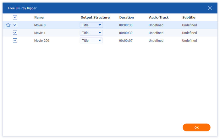220x139 pixels.
Task: Click the Subtitle column header
Action: pos(189,18)
